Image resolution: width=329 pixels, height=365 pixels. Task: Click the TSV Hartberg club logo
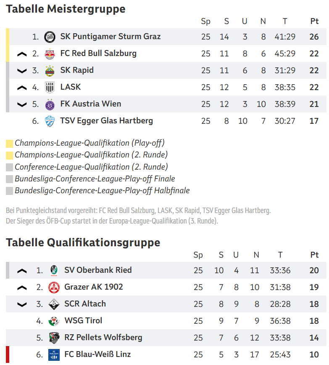(50, 121)
